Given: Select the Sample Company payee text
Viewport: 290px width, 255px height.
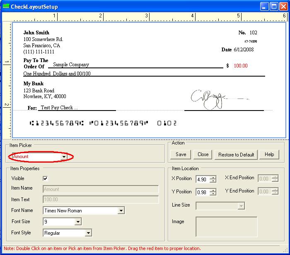Looking at the screenshot, I should click(x=71, y=65).
